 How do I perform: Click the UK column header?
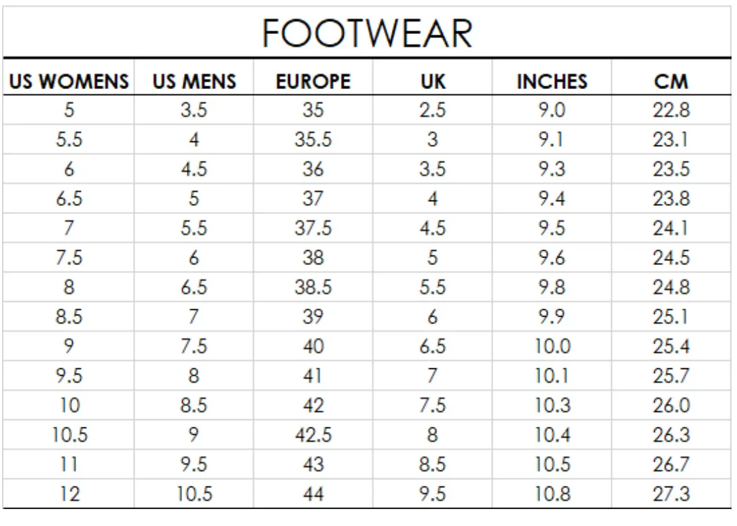pos(433,82)
